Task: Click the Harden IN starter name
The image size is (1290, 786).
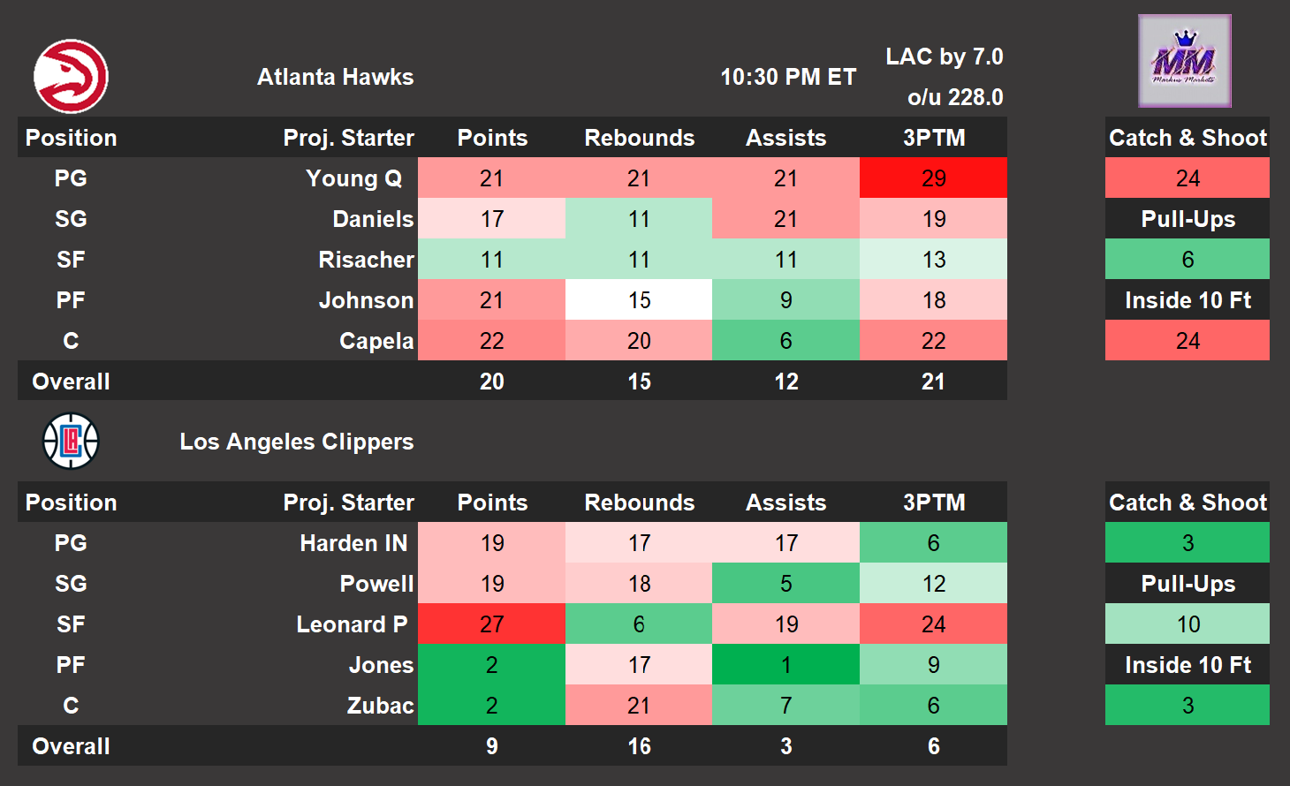Action: pyautogui.click(x=353, y=543)
